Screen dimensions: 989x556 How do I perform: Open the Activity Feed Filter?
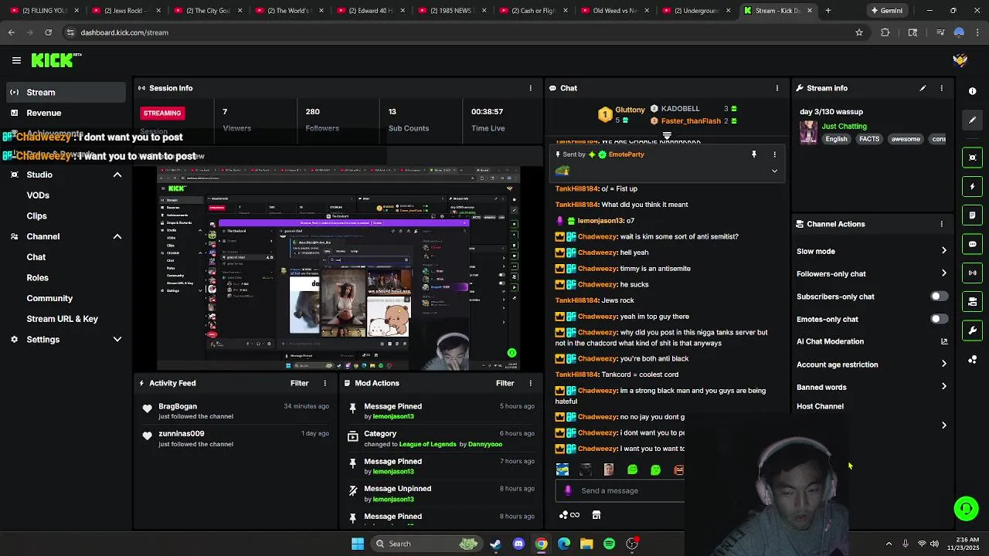pyautogui.click(x=299, y=383)
